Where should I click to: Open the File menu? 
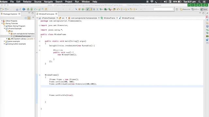pos(12,2)
